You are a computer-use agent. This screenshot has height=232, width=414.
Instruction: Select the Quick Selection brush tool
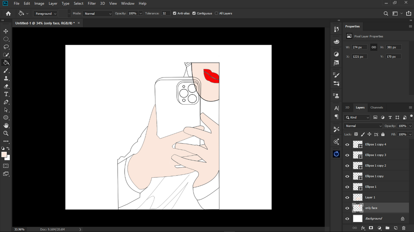tap(6, 55)
